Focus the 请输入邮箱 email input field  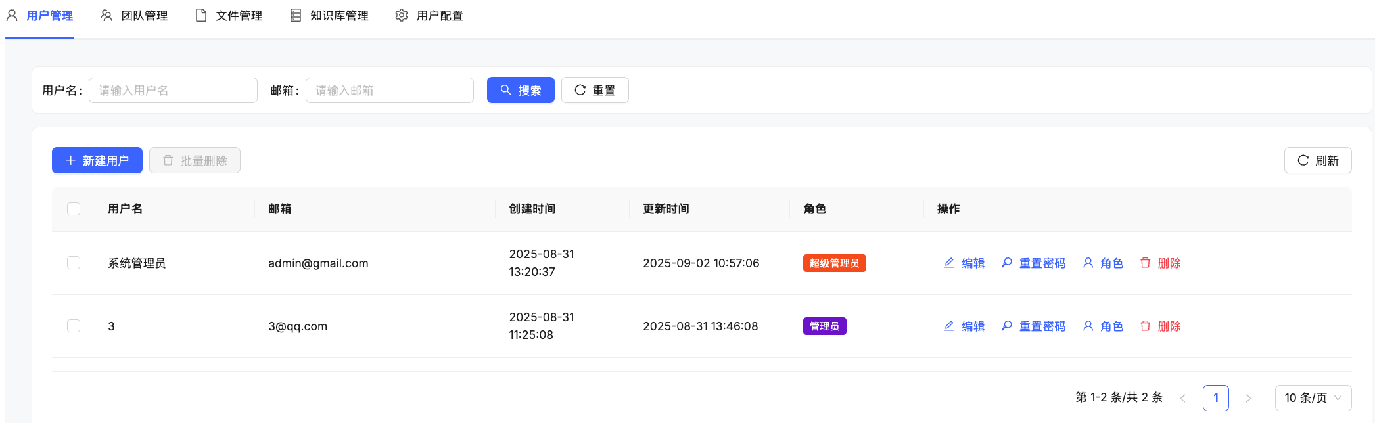tap(389, 91)
